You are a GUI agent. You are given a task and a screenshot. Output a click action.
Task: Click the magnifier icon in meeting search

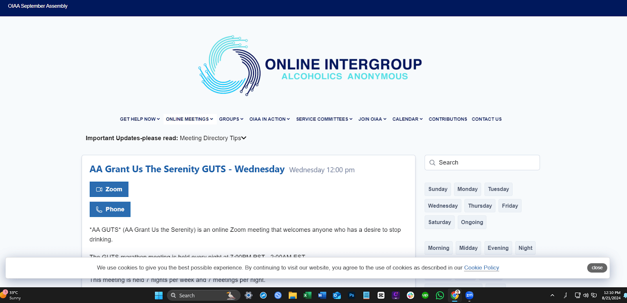click(x=432, y=162)
